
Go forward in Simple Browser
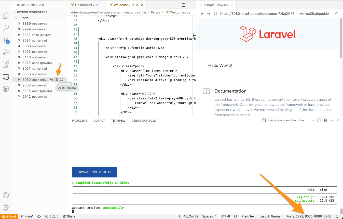click(209, 14)
